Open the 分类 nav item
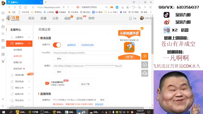Screen dimensions: 203x114 pyautogui.click(x=55, y=18)
